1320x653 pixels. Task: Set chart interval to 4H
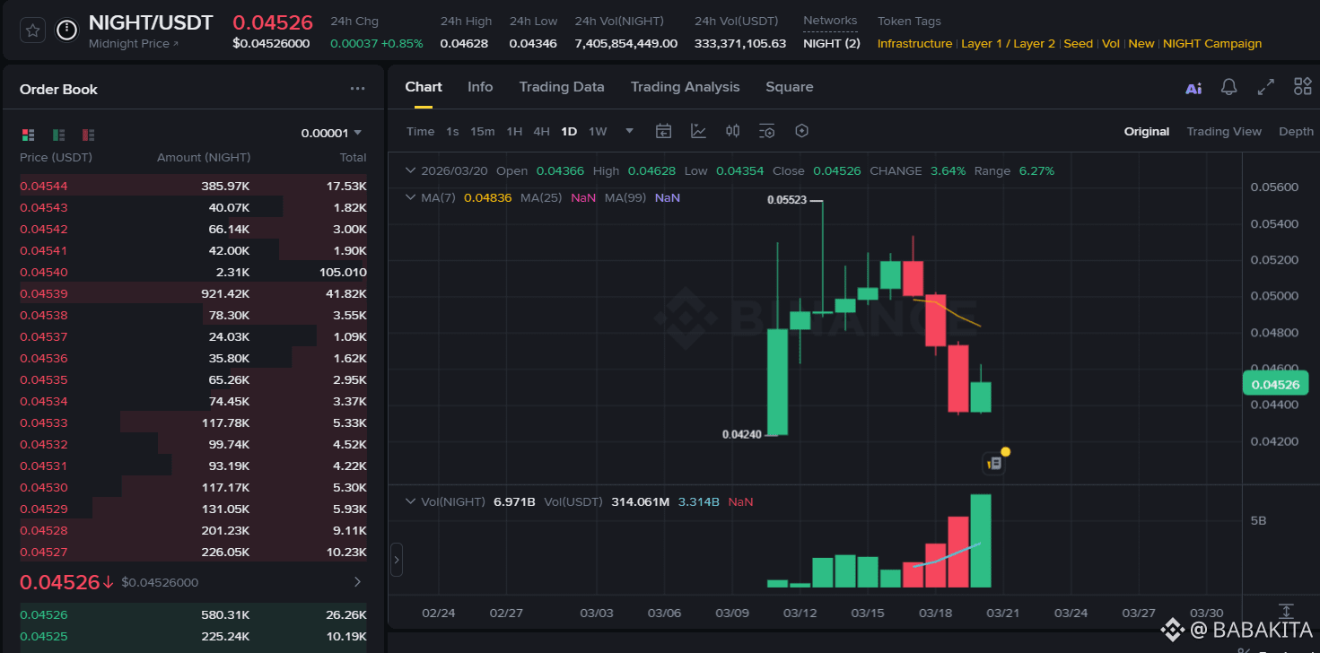pyautogui.click(x=541, y=131)
